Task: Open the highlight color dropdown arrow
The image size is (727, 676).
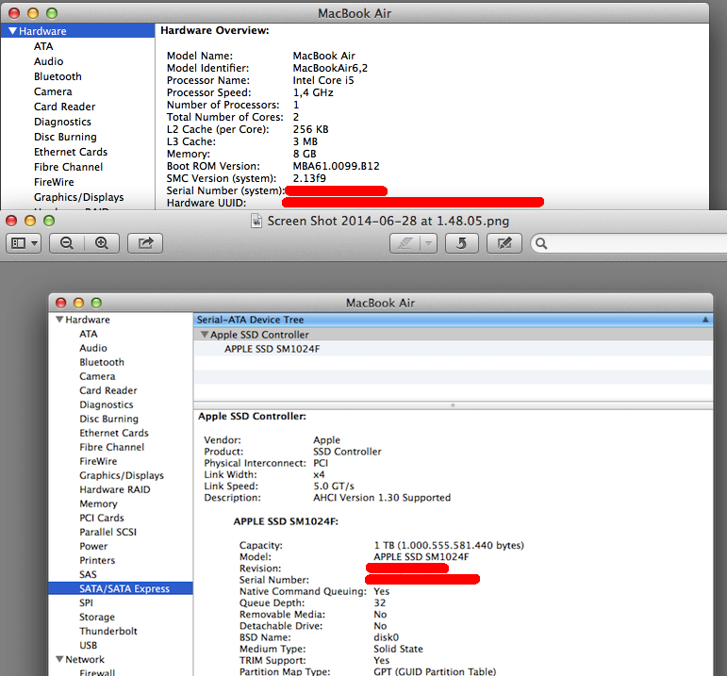Action: [x=429, y=243]
